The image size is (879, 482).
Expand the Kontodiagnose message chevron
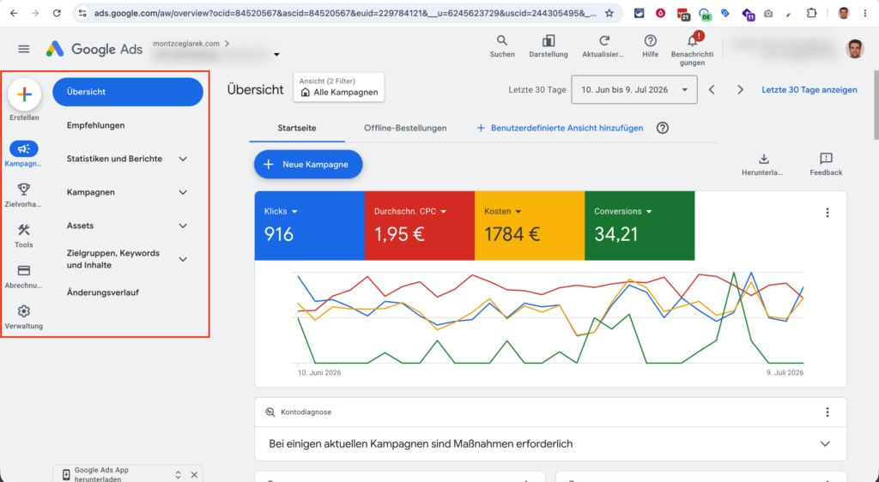(x=825, y=444)
